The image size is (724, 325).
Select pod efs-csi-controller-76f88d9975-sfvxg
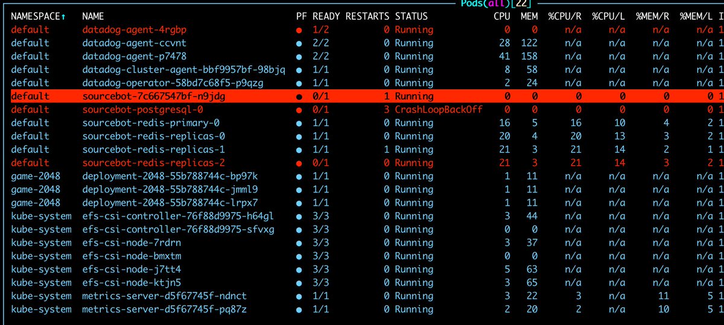[x=179, y=229]
